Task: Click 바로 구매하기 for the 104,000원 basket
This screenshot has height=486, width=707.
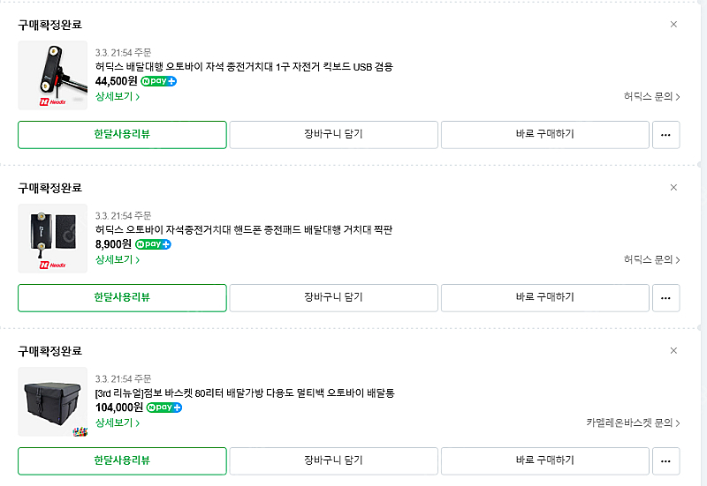Action: (544, 461)
